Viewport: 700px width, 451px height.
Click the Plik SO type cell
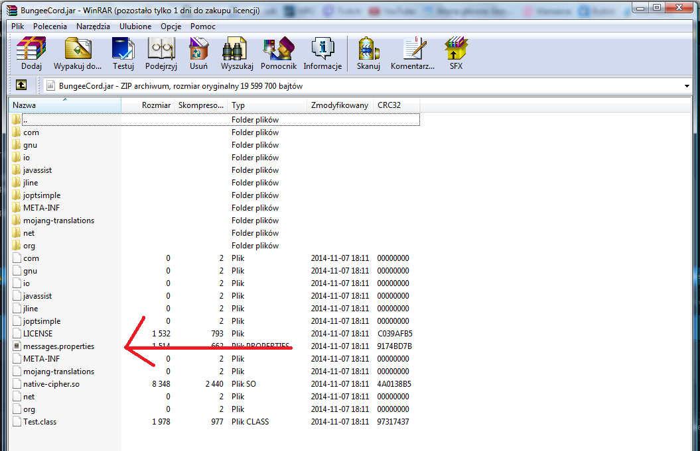(244, 384)
